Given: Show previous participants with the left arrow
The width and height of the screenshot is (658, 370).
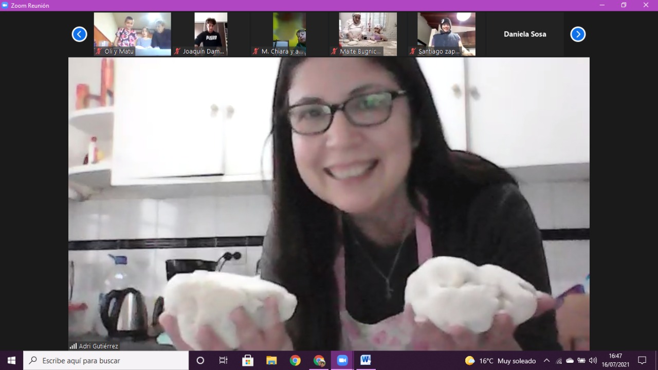Looking at the screenshot, I should [79, 34].
